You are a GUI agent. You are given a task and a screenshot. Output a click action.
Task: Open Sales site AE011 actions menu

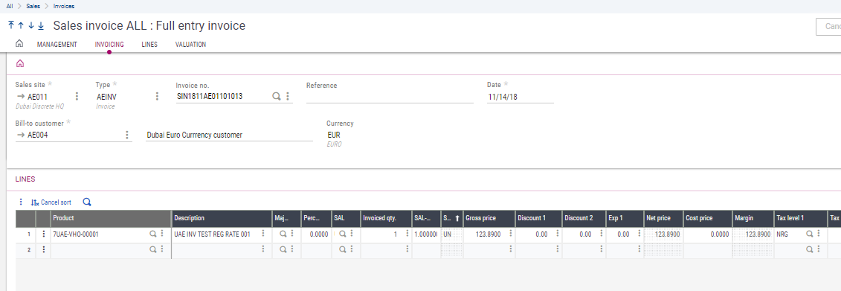click(77, 96)
